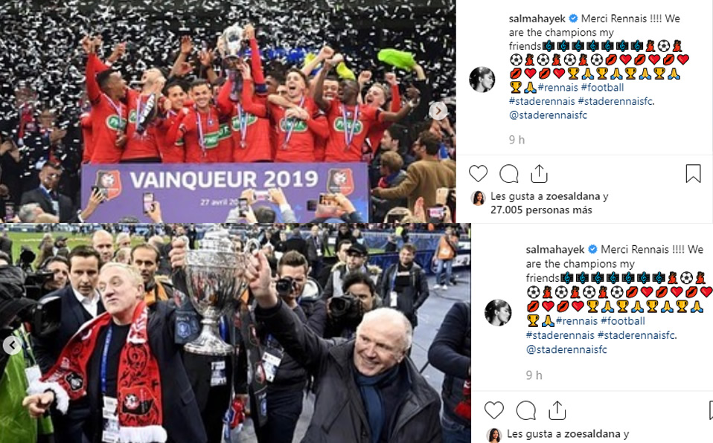Bookmark the top Rennes post
The image size is (713, 443).
click(x=693, y=174)
